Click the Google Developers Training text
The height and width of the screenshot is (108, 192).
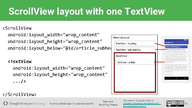pos(27,103)
